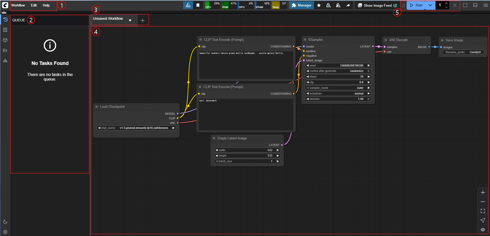This screenshot has width=490, height=236.
Task: Click the Save Image node title
Action: 454,40
